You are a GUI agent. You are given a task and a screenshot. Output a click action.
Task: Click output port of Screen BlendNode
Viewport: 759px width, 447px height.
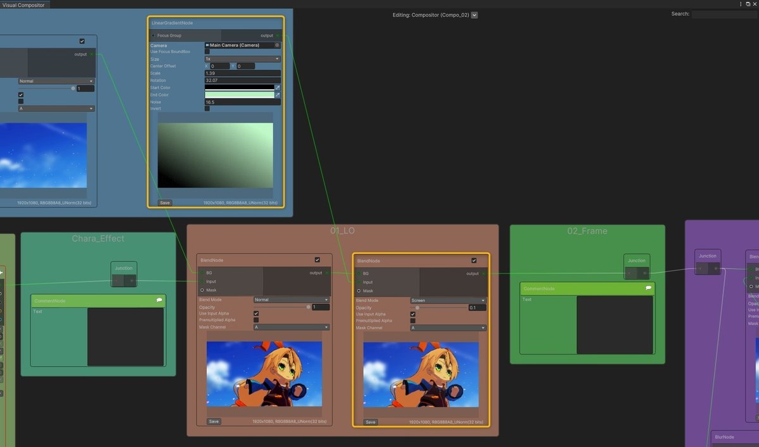[x=484, y=274]
